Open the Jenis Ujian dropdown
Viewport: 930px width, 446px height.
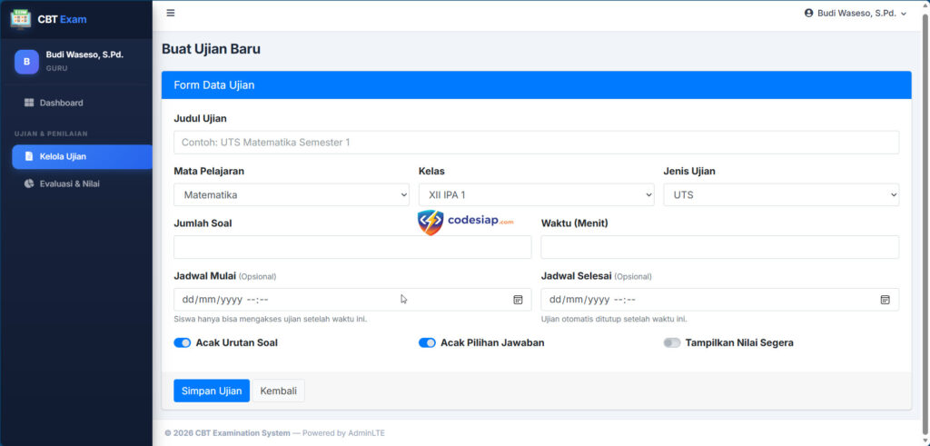780,194
